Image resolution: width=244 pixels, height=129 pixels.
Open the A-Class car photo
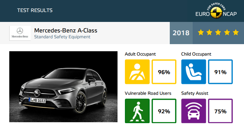point(63,87)
